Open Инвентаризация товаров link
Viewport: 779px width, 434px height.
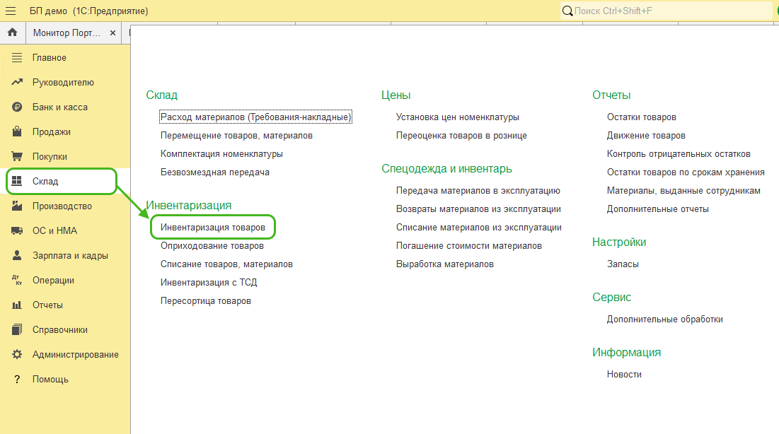point(212,228)
